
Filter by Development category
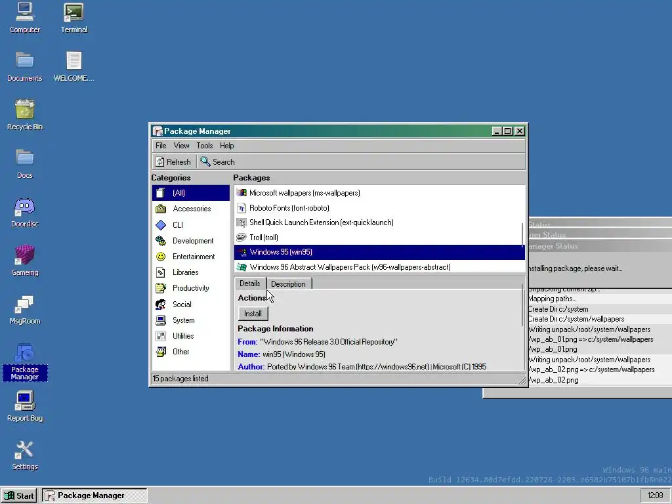[191, 240]
